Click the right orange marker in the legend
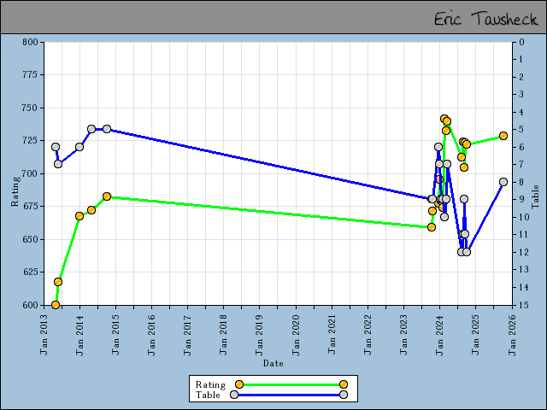Screen dimensions: 547x410 point(343,384)
